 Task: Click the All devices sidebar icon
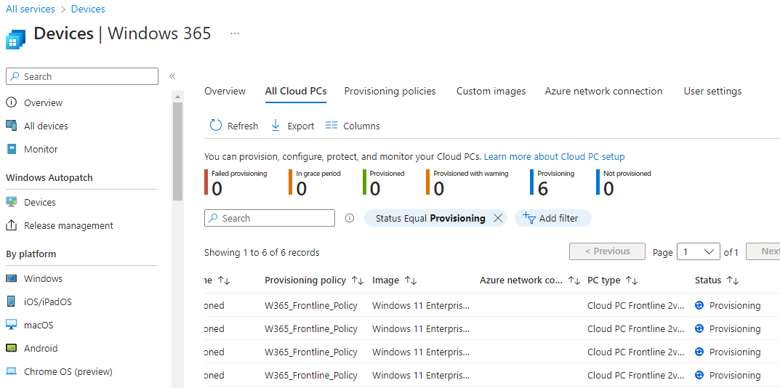pyautogui.click(x=11, y=126)
